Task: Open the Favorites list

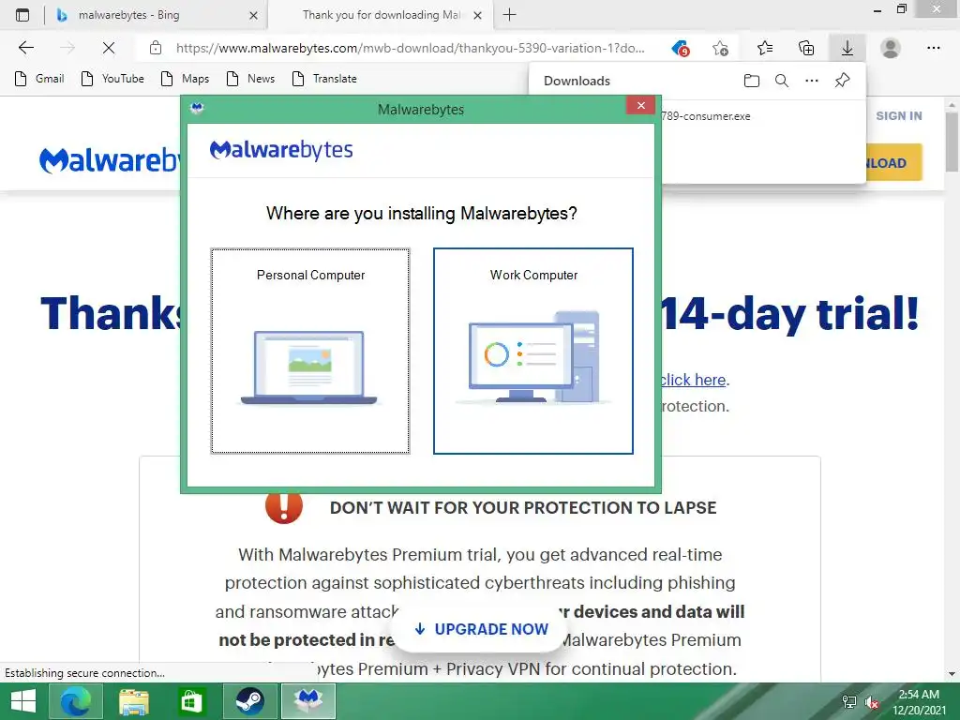Action: (765, 48)
